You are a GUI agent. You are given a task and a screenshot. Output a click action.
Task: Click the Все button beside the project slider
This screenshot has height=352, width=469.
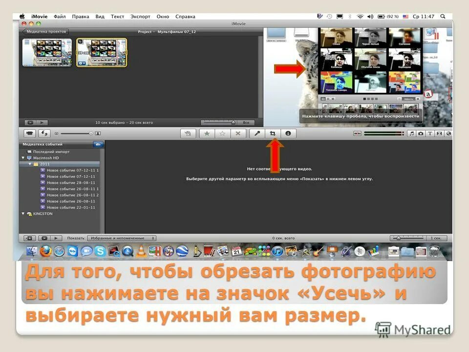click(246, 122)
